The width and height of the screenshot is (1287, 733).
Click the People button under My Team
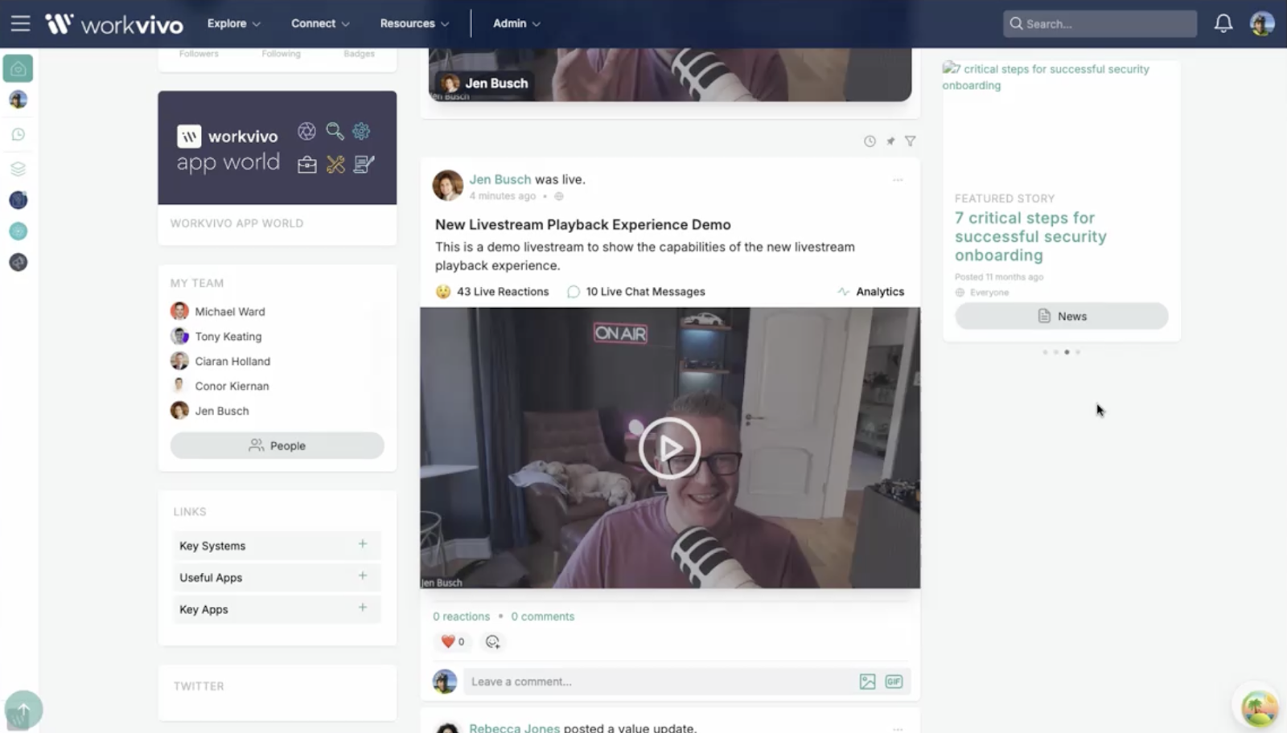277,445
